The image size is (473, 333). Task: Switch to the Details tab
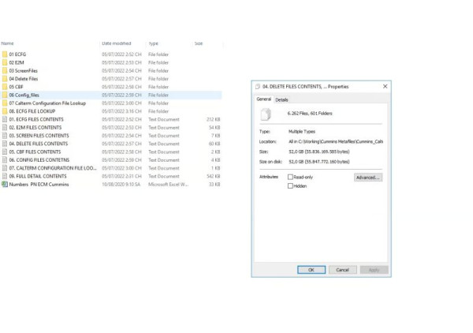(x=281, y=100)
